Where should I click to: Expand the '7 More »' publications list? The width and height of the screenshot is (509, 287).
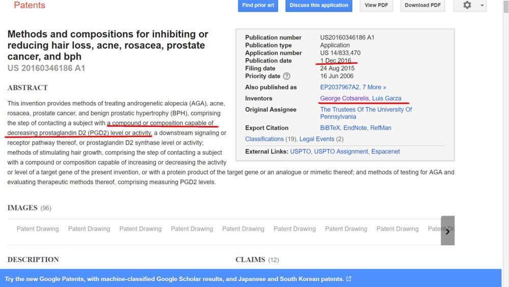click(376, 87)
